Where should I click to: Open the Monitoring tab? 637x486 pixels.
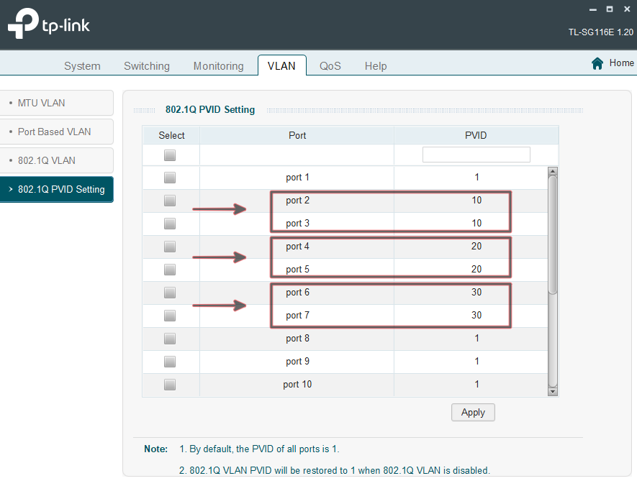coord(218,66)
